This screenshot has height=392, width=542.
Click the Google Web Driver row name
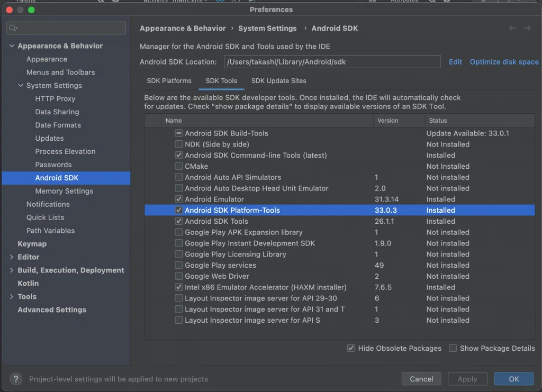point(217,276)
